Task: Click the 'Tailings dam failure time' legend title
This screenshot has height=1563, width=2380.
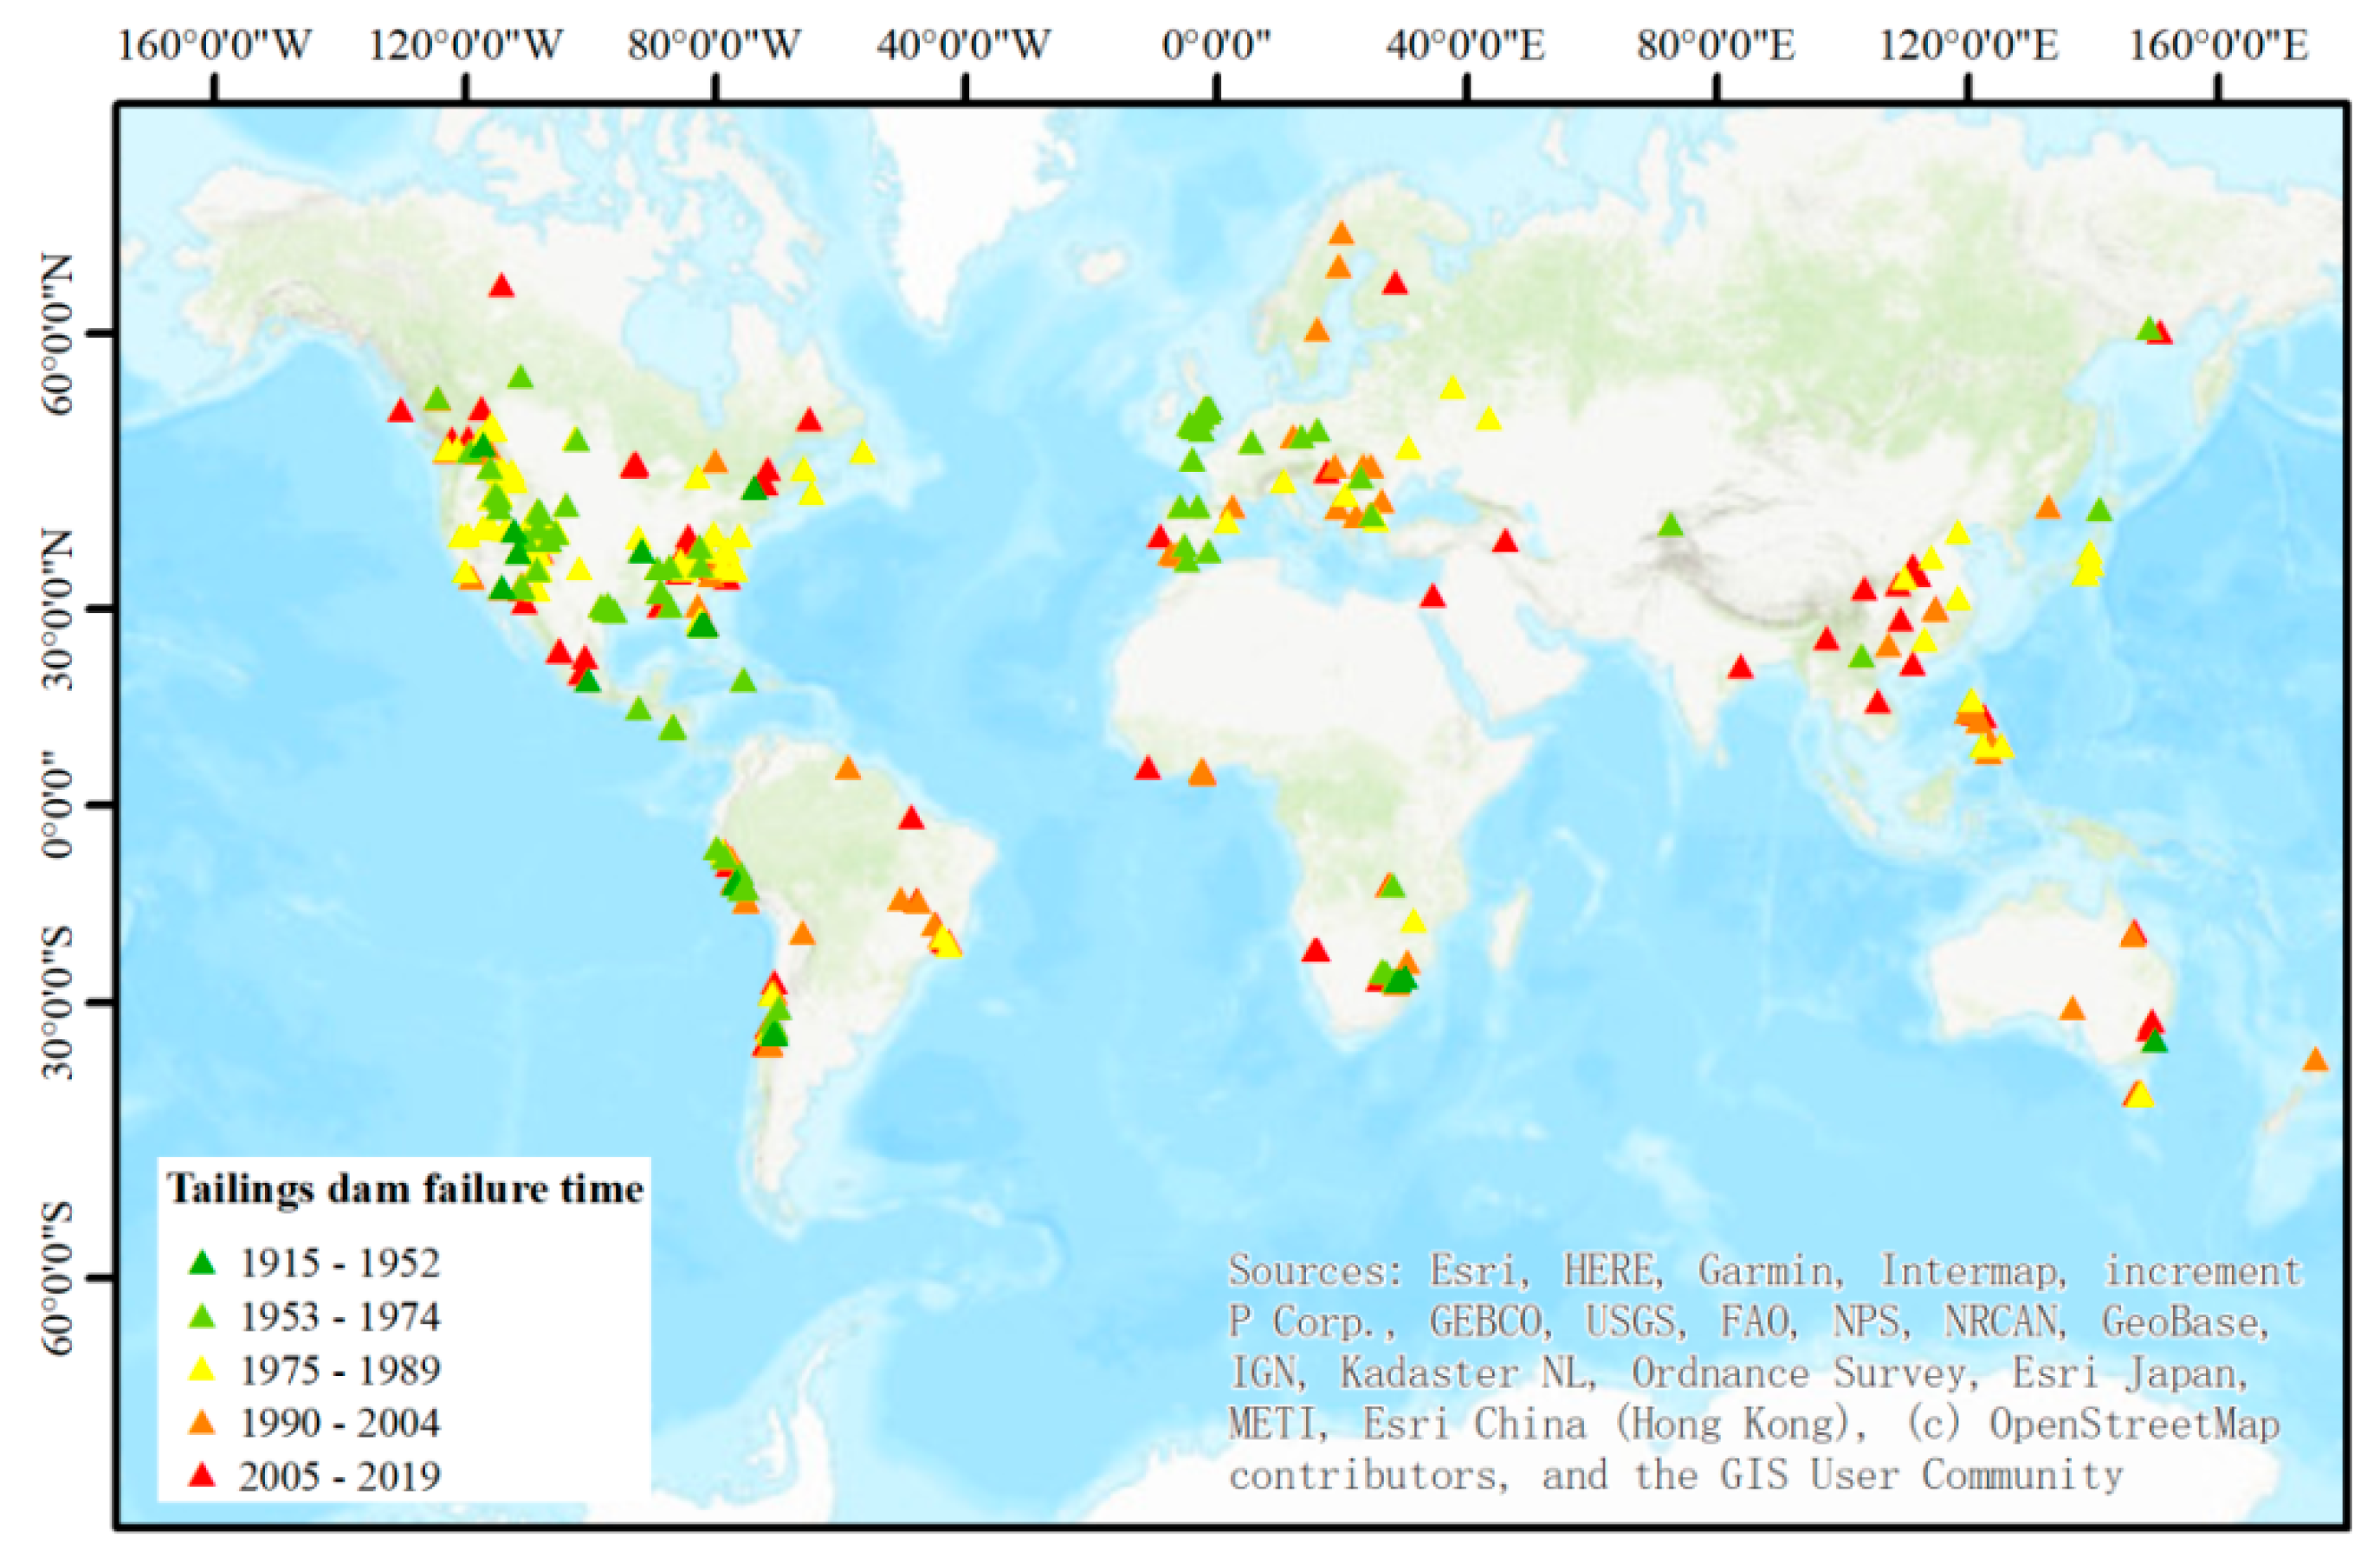Action: coord(405,1190)
